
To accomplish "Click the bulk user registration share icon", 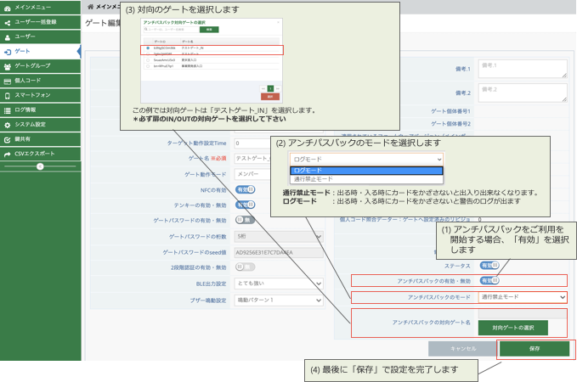I will click(x=8, y=22).
